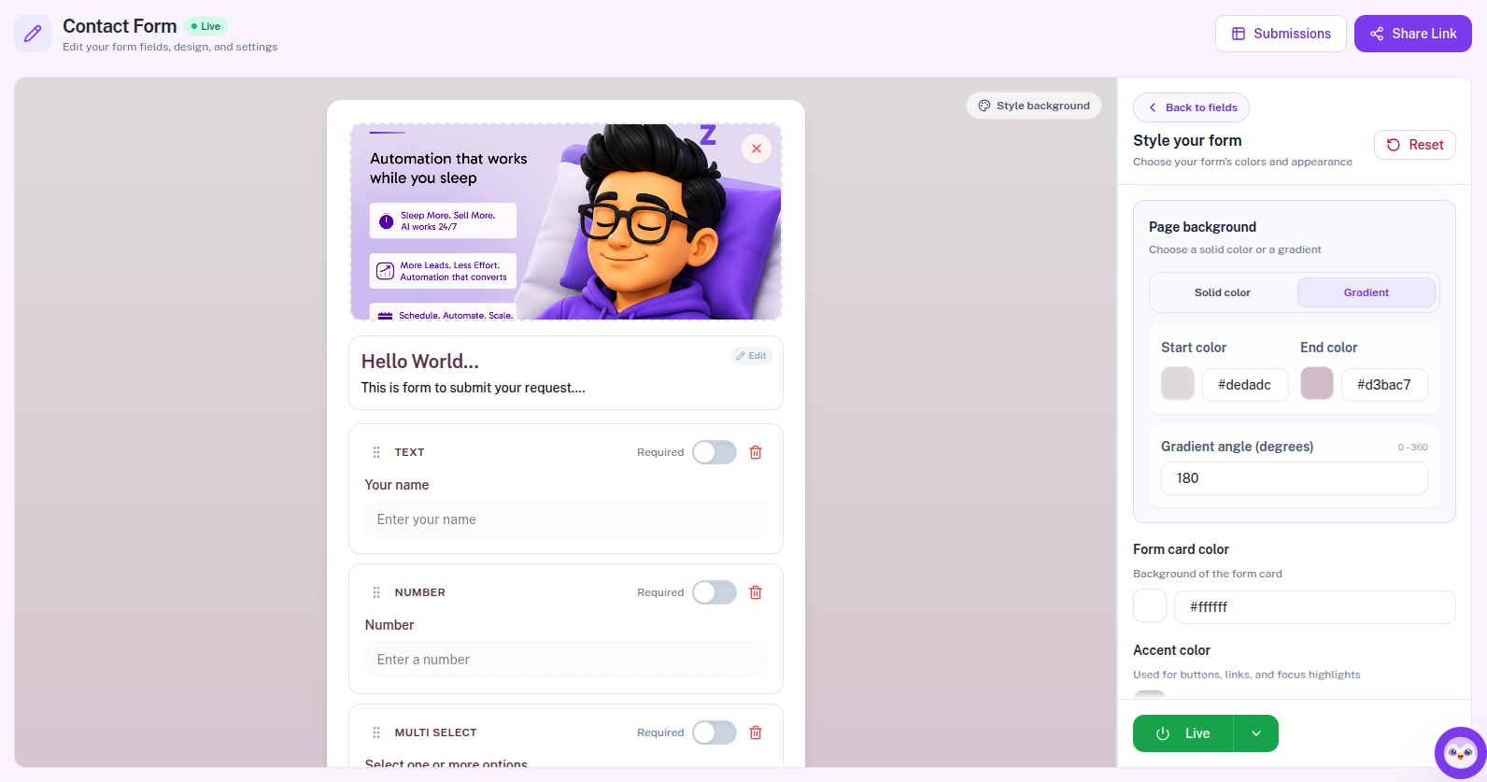Delete the MULTI SELECT field with the trash icon
1487x782 pixels.
[756, 732]
